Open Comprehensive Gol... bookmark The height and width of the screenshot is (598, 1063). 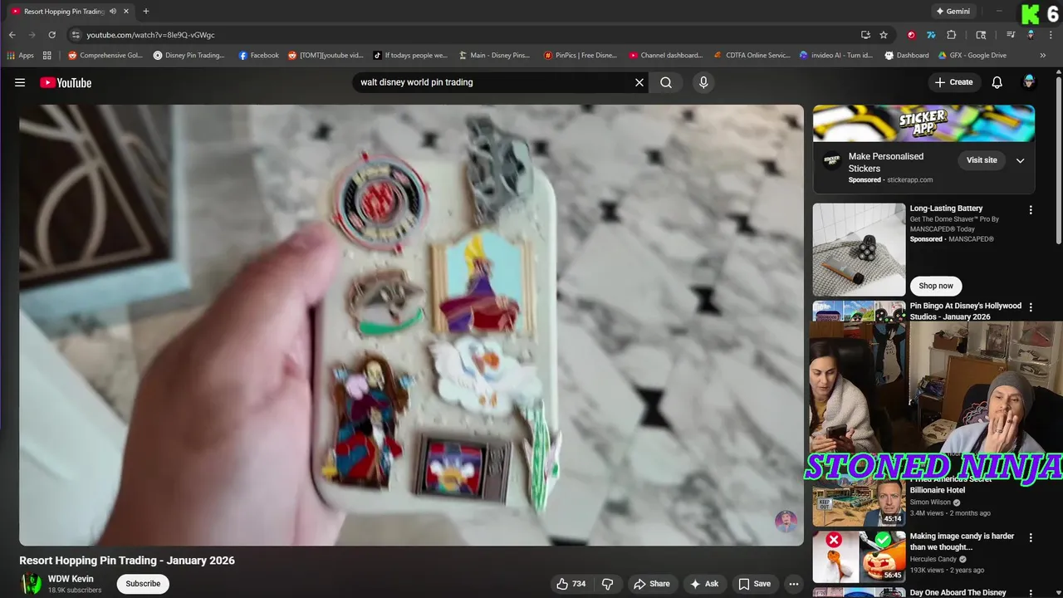(105, 56)
